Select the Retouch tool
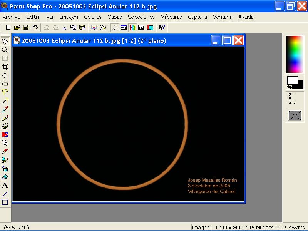Image resolution: width=308 pixels, height=231 pixels. coord(5,143)
